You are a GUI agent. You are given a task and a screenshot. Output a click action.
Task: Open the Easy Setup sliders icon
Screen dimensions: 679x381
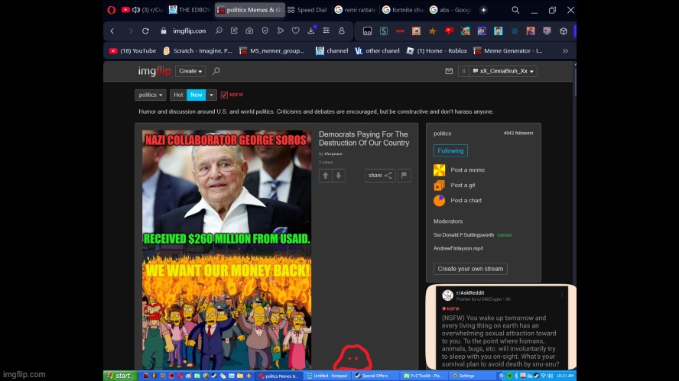326,31
